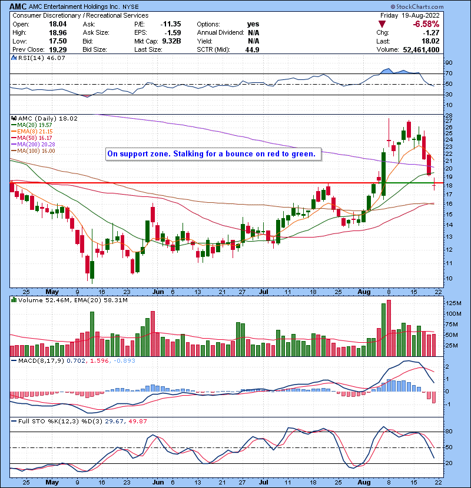The image size is (471, 488).
Task: Click Consumer Discretionary / Recreational Services sector line
Action: click(81, 15)
